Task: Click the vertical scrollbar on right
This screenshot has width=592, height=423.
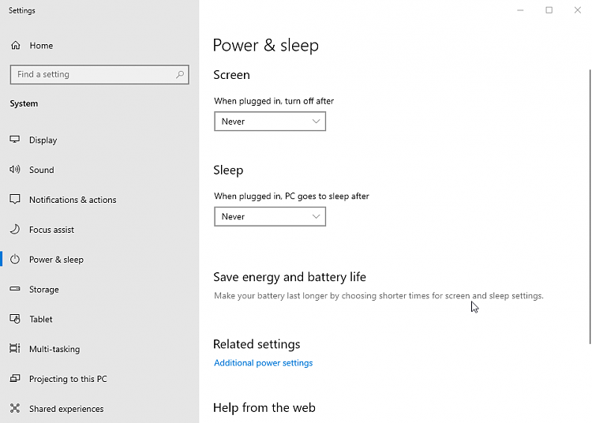Action: (x=590, y=205)
